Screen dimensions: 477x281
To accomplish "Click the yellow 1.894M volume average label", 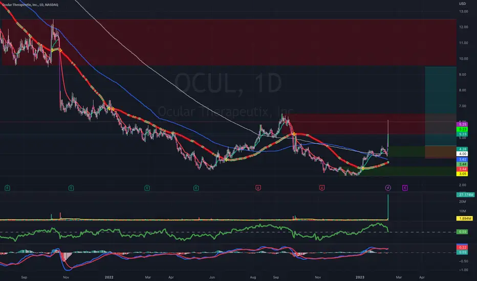I will [465, 219].
